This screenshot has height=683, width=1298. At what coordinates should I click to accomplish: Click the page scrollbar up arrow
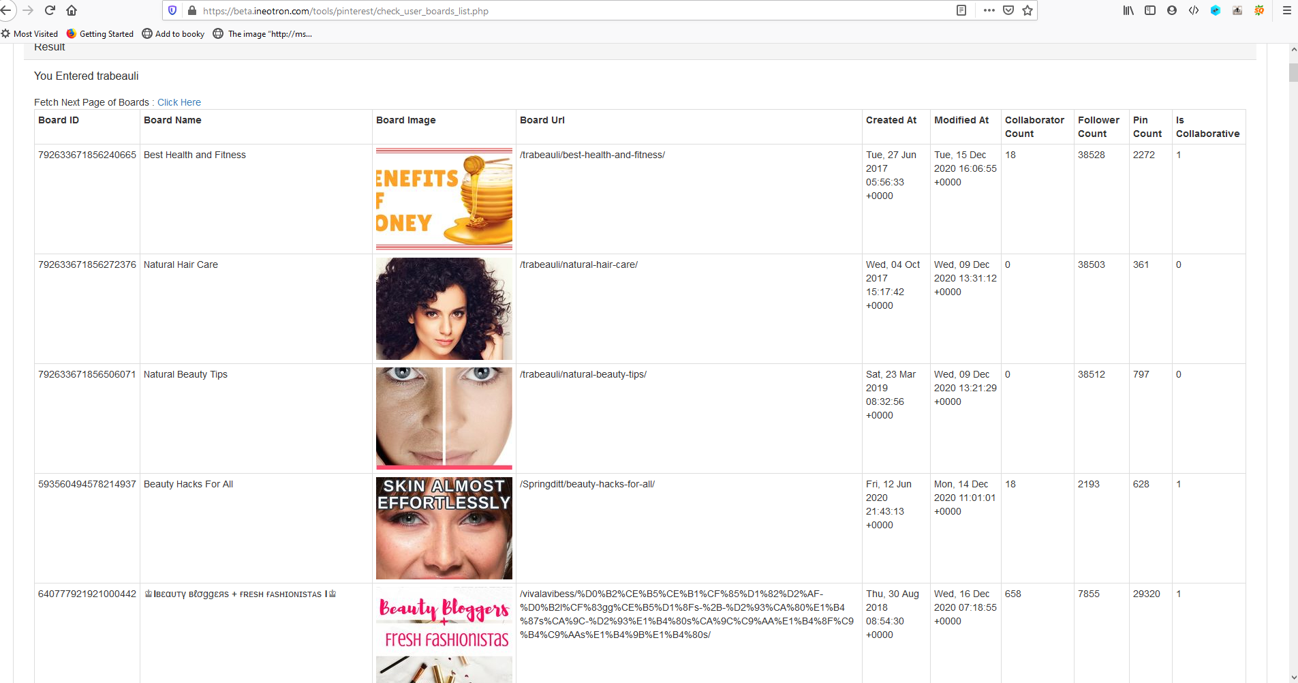[x=1293, y=50]
